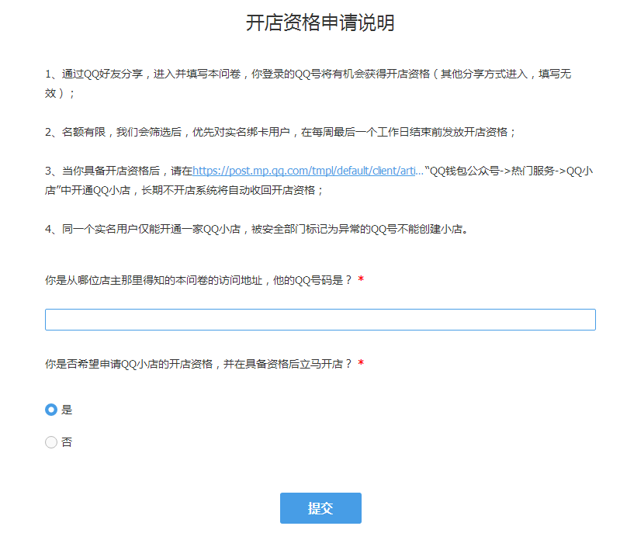The image size is (620, 533).
Task: Select the 否 radio button
Action: click(51, 441)
